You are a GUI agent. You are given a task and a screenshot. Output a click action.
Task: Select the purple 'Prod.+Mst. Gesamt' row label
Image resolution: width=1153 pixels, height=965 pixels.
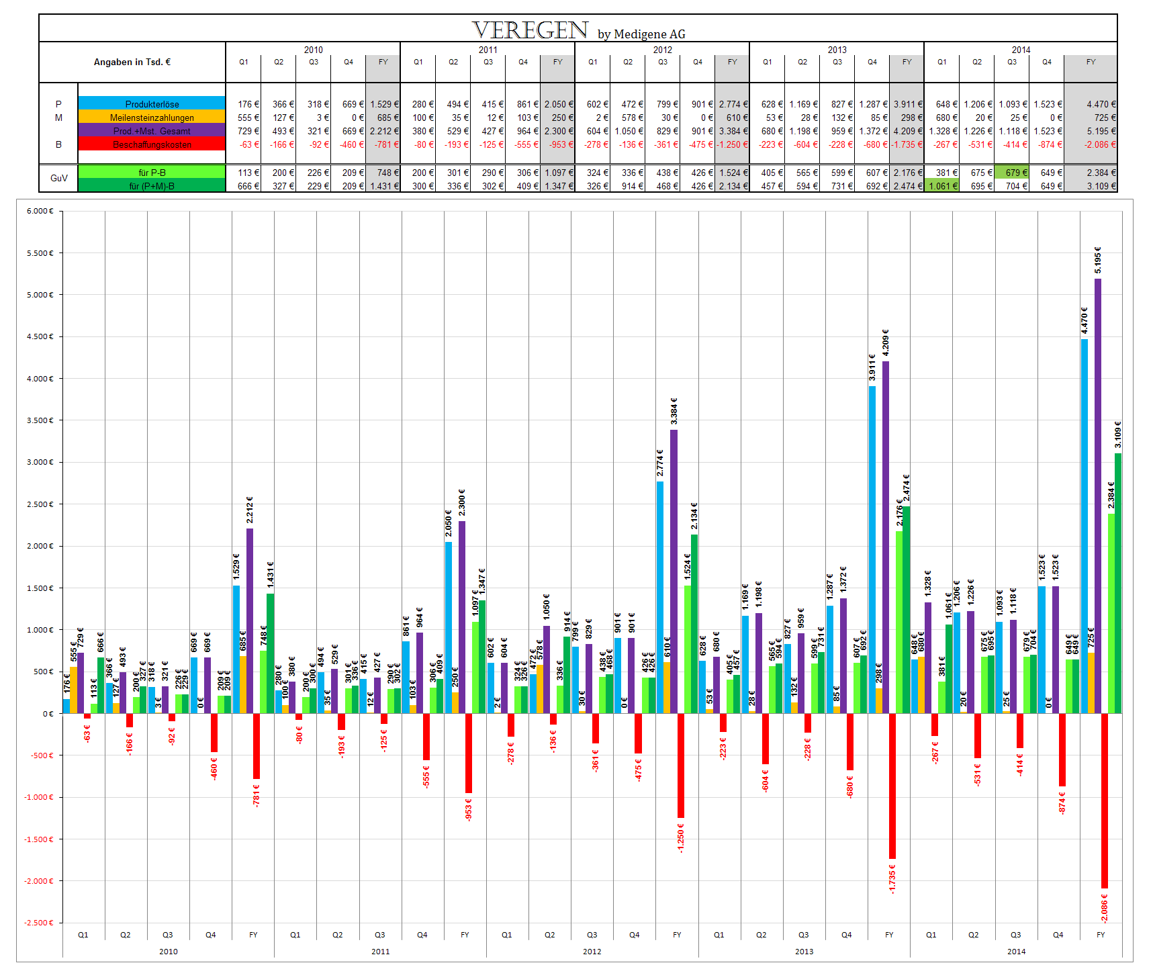tap(152, 131)
